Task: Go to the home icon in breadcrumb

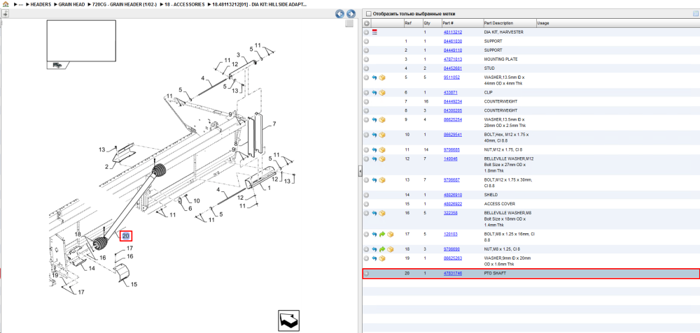Action: 6,4
